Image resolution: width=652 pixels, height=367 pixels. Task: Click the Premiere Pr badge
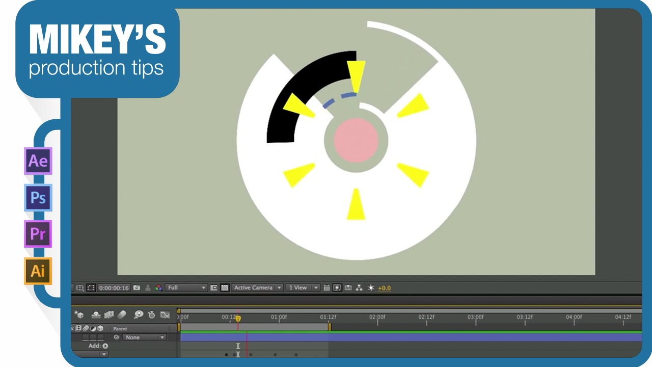(38, 234)
